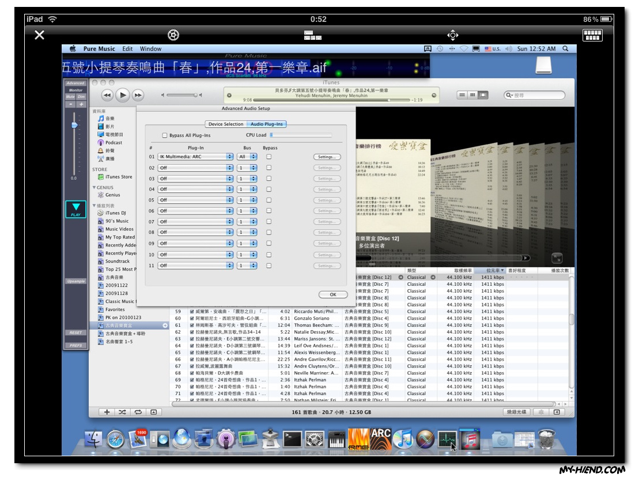
Task: Click the add playlist plus button
Action: point(107,412)
